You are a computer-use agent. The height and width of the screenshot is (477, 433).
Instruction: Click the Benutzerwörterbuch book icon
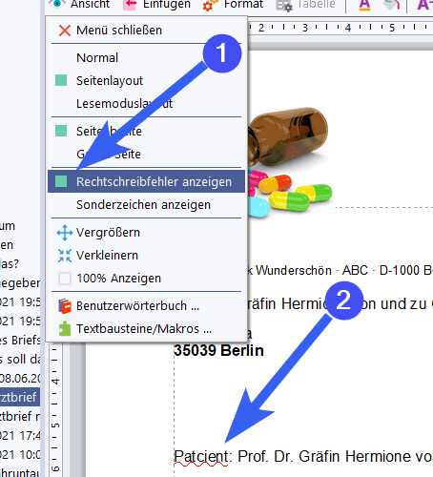(x=65, y=306)
